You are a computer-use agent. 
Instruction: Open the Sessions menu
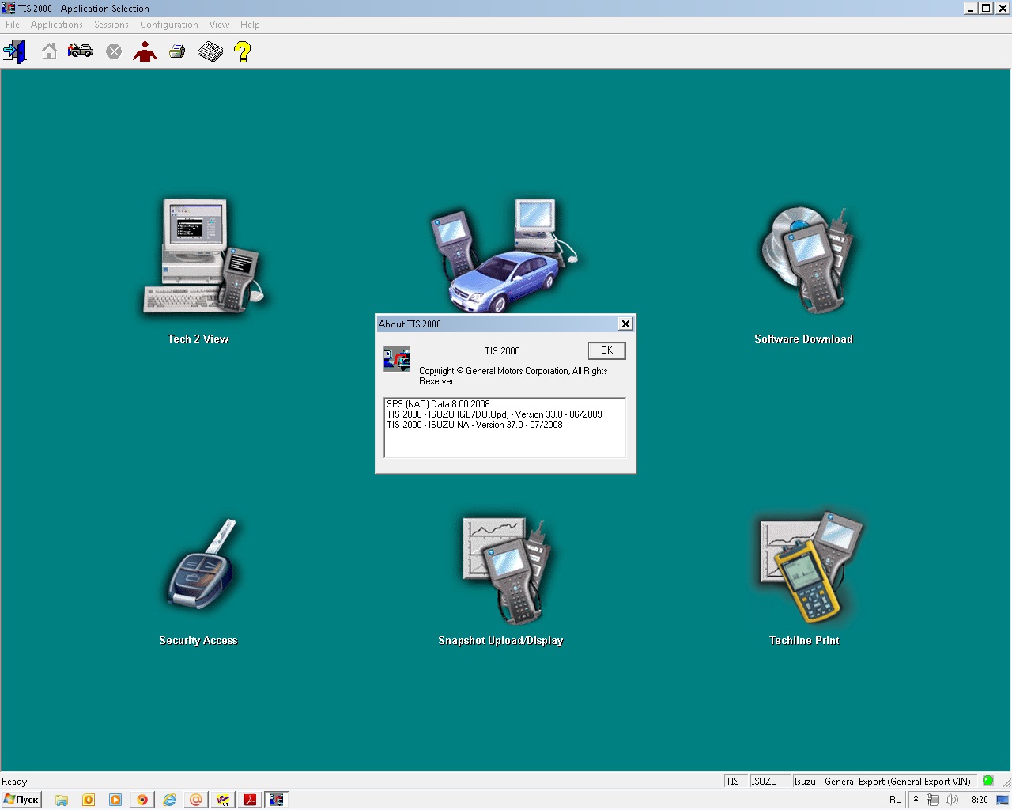[111, 25]
